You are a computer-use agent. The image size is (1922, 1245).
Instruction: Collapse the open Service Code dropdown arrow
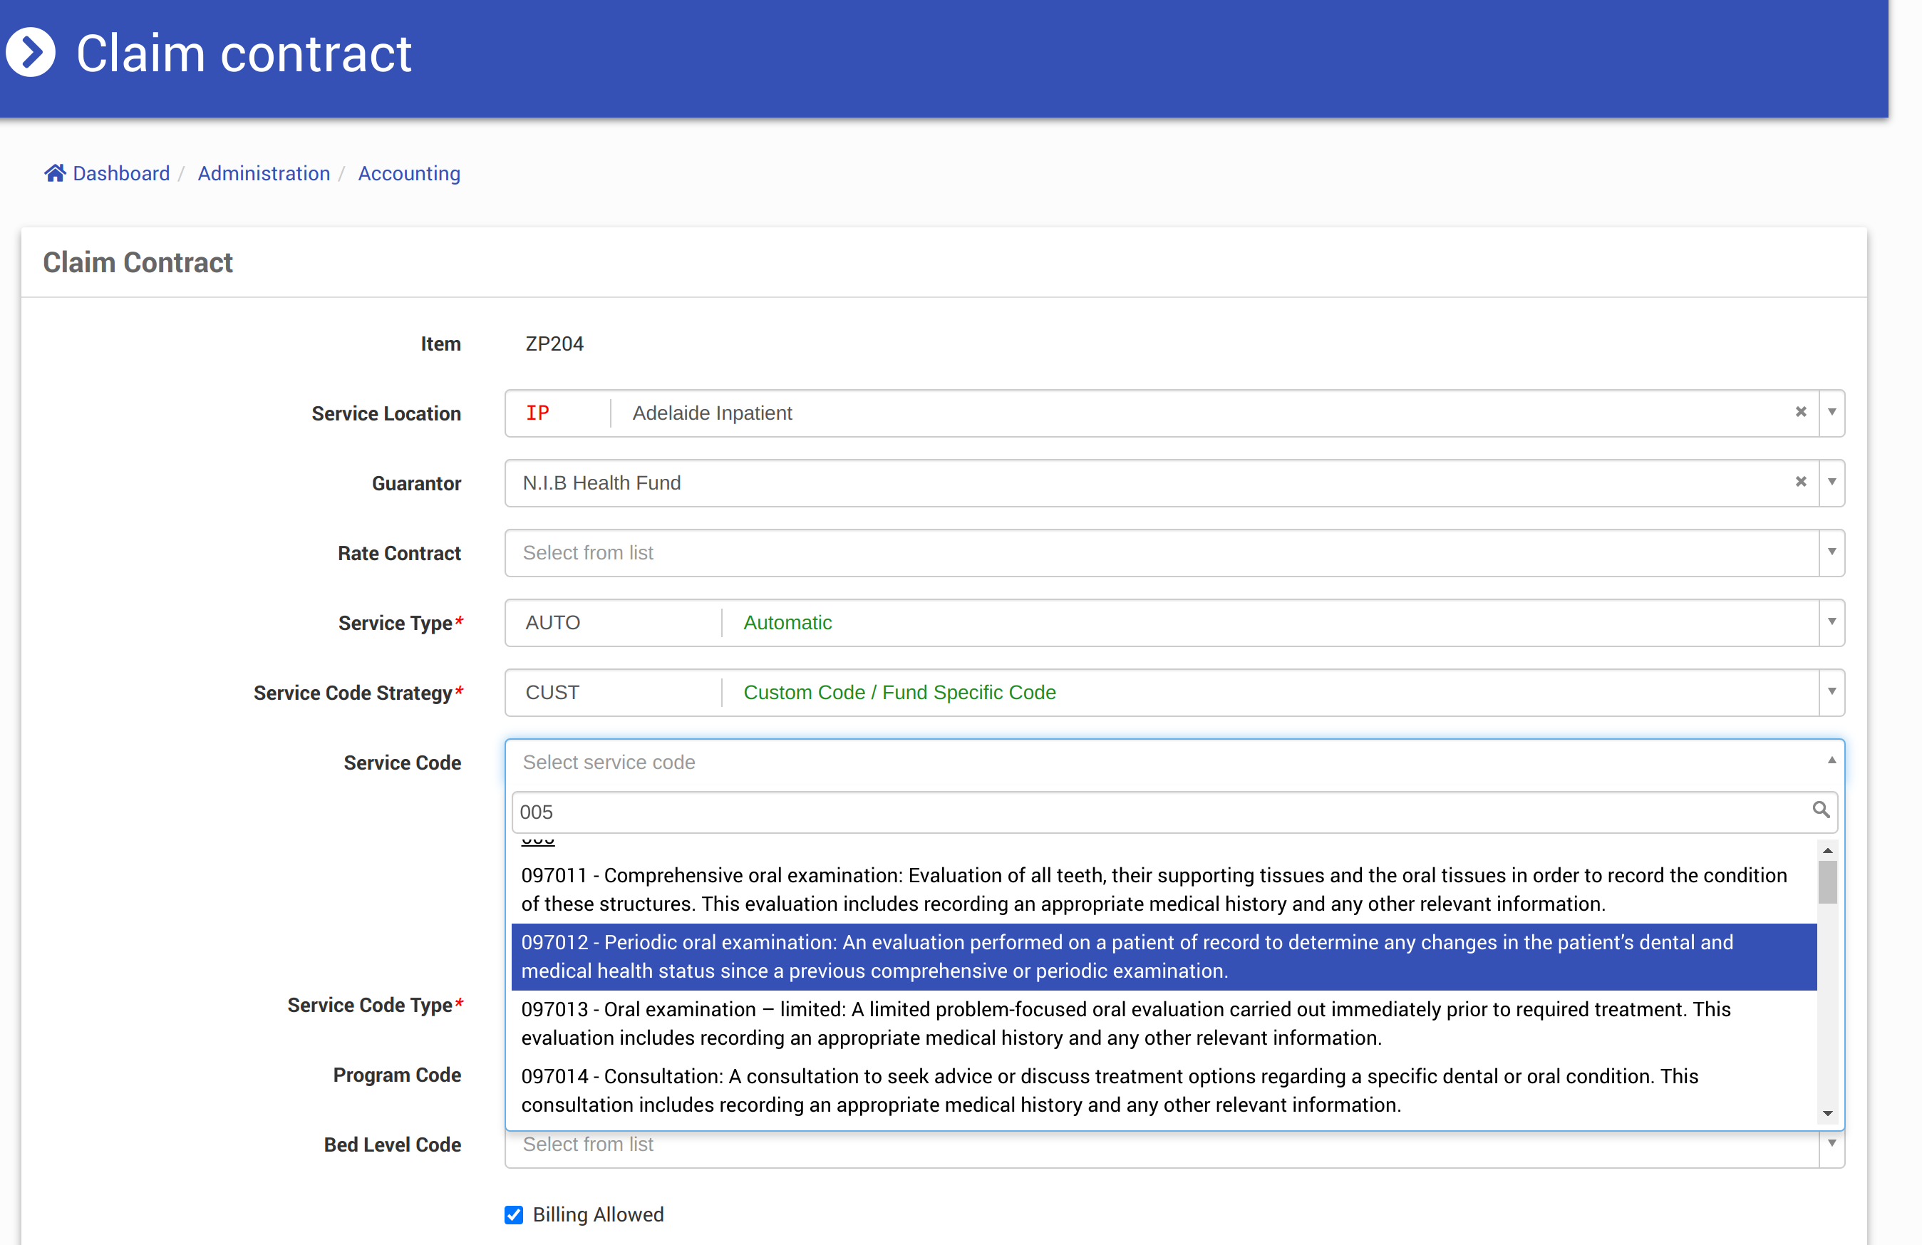pyautogui.click(x=1831, y=760)
